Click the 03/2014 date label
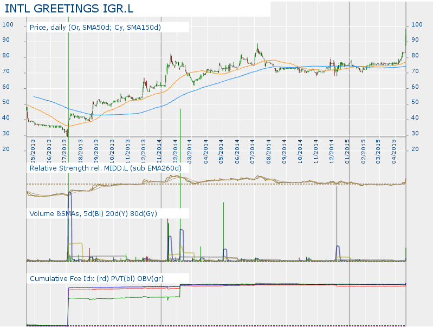433x327 pixels. pos(190,152)
